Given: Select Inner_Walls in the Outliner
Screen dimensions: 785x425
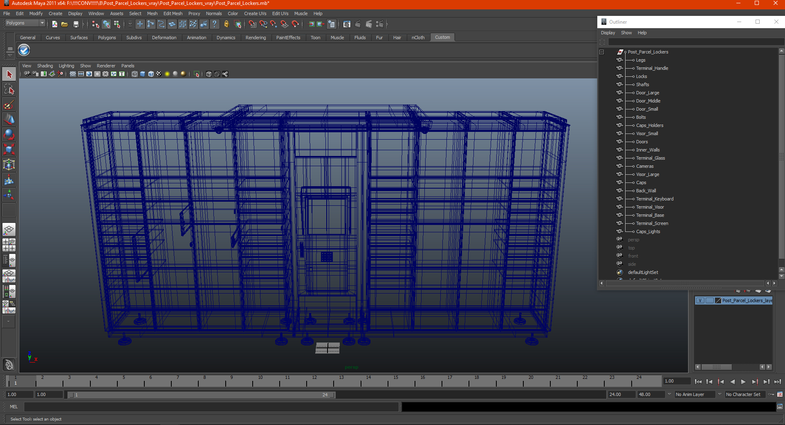Looking at the screenshot, I should point(648,150).
